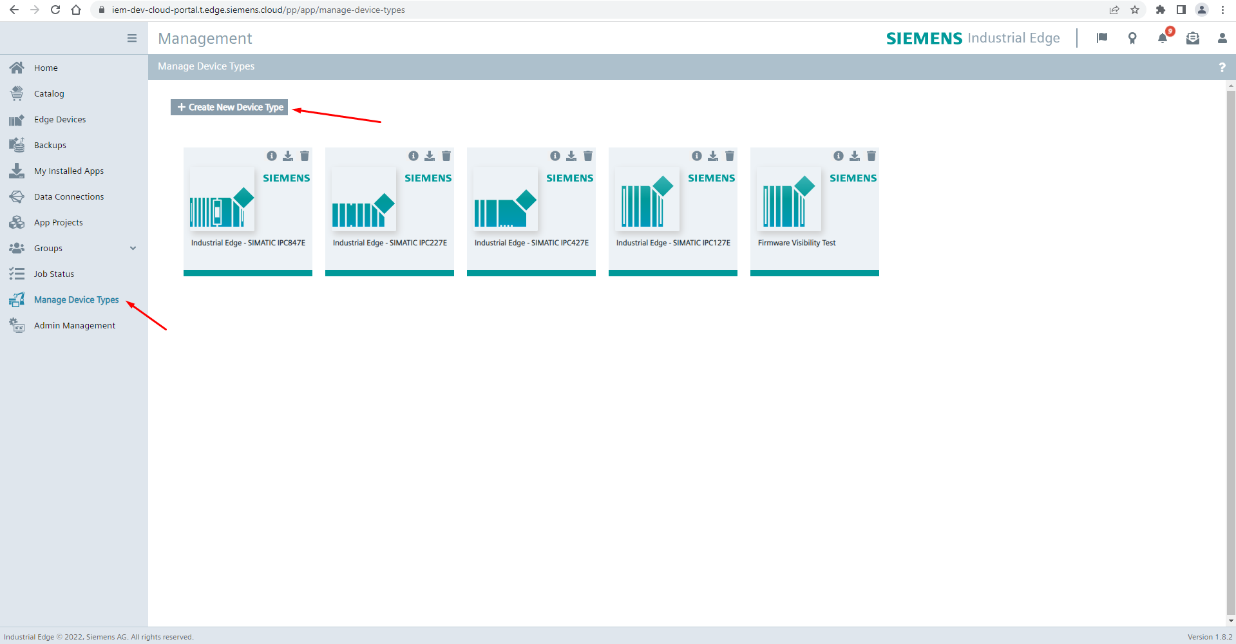
Task: Open the user profile icon in header
Action: (1222, 39)
